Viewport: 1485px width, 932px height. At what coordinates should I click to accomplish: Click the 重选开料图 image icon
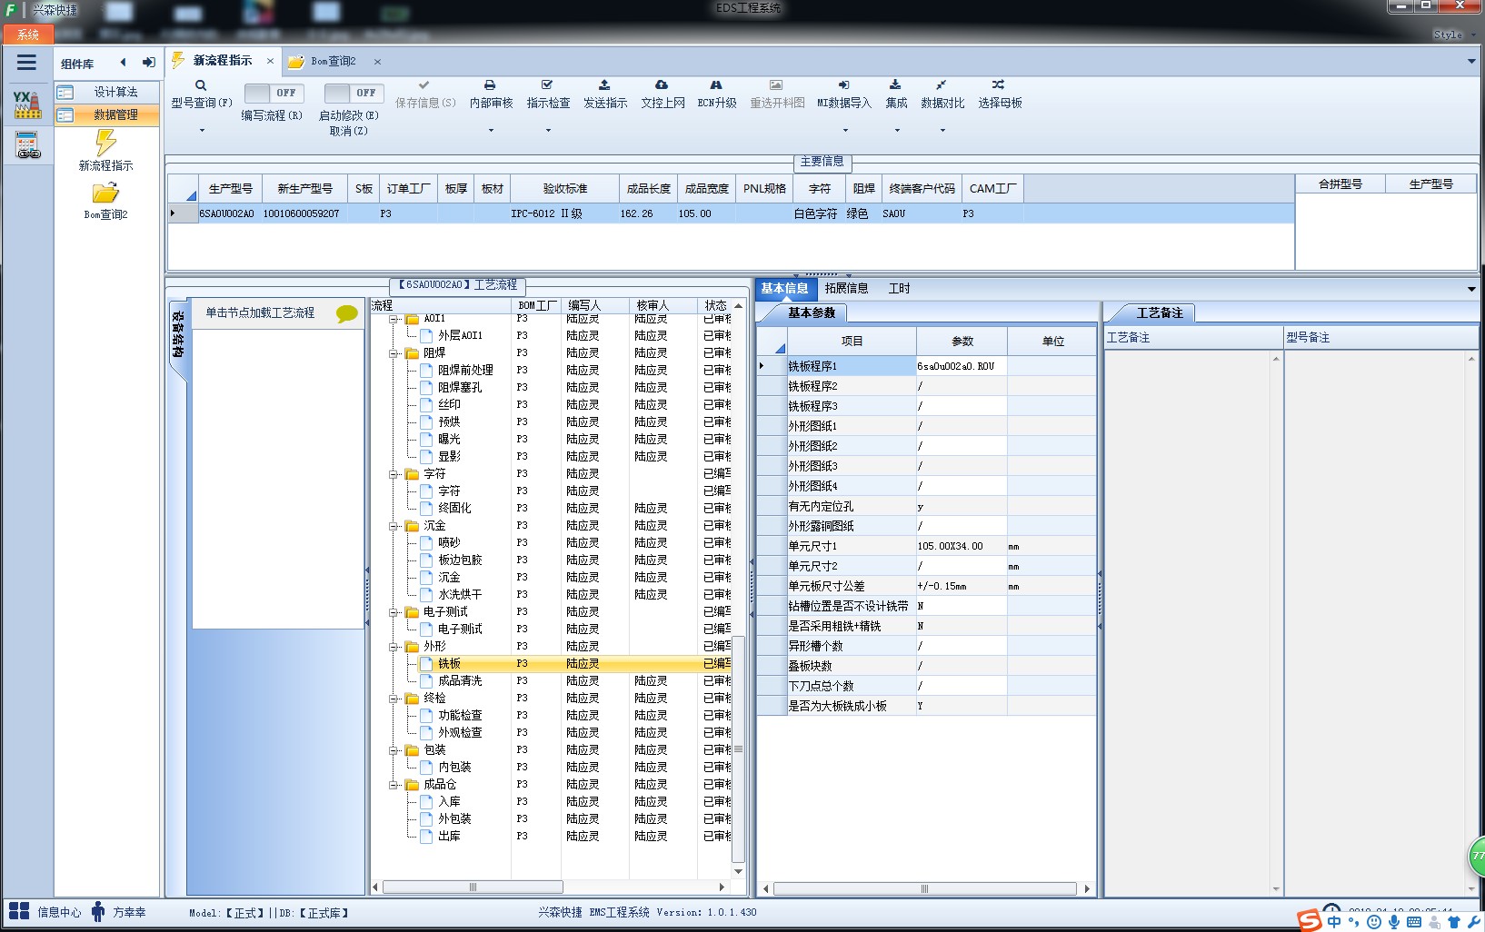[x=776, y=84]
